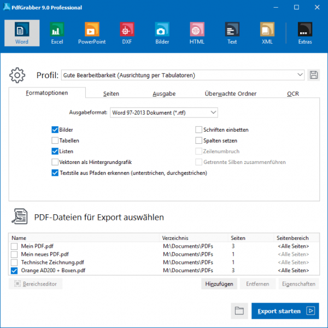Select the Technische Zeichnung.pdf file name
This screenshot has width=328, height=328.
click(x=52, y=262)
